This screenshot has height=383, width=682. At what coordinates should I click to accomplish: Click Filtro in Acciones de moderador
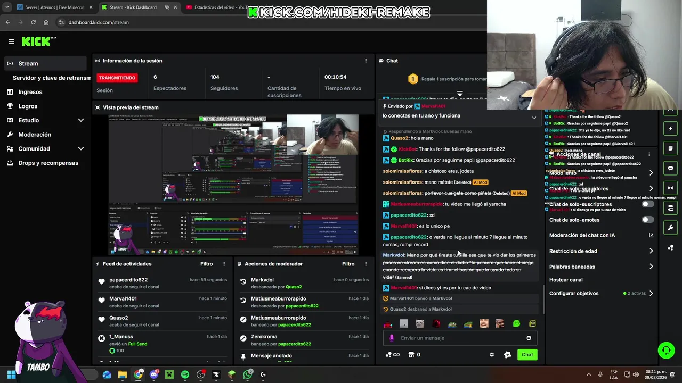pos(348,264)
